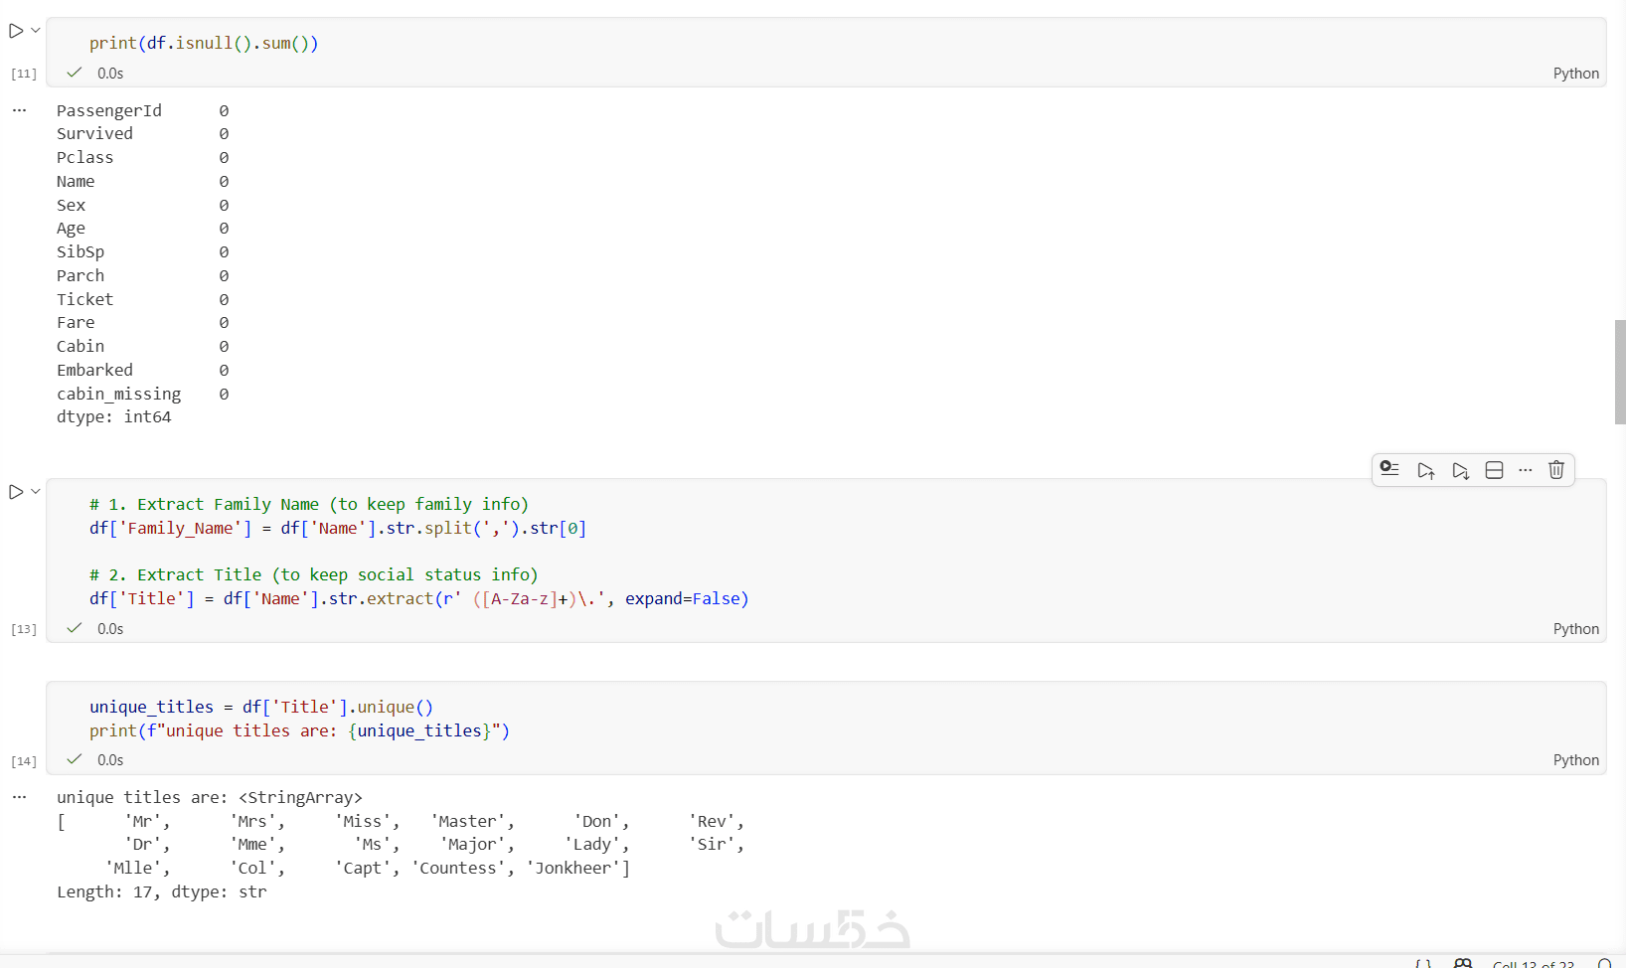Click Python language label of unique_titles cell
Image resolution: width=1626 pixels, height=968 pixels.
1575,760
